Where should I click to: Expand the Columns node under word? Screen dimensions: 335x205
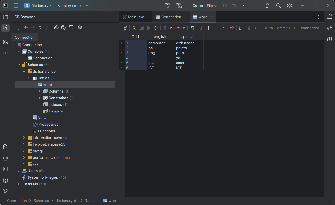point(40,91)
